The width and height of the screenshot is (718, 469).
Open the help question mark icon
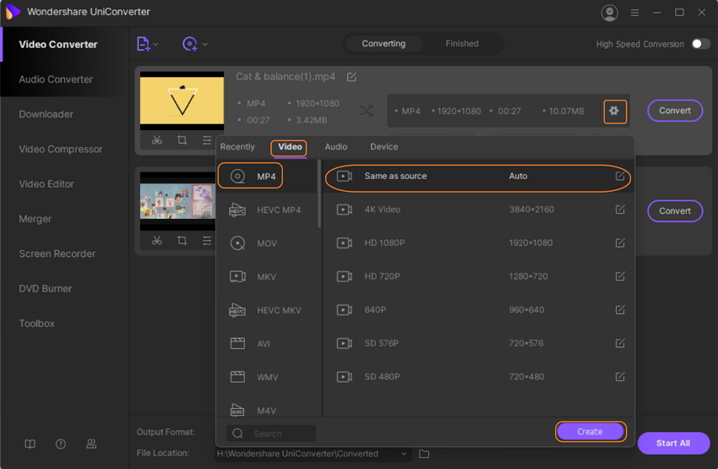point(61,444)
